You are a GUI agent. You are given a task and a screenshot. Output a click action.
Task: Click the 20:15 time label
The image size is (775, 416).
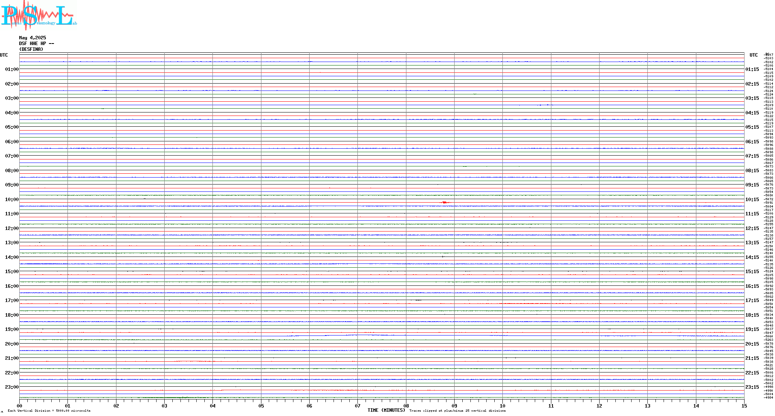752,344
